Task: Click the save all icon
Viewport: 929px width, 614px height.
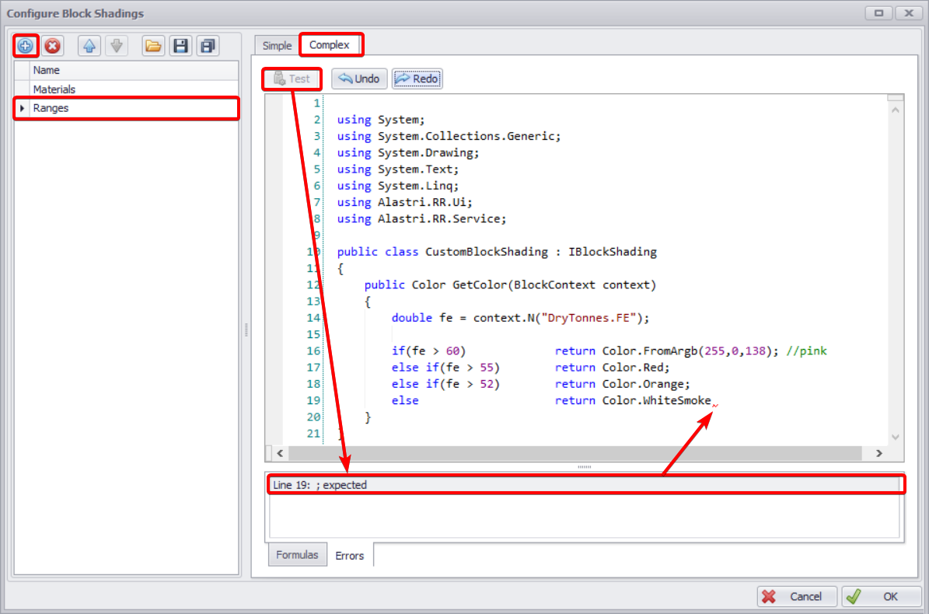Action: [207, 46]
